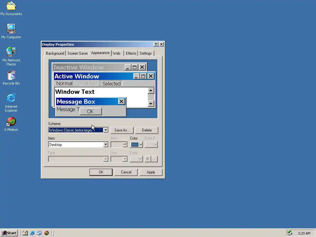Launch Outlook Express from Quick Launch
Screen dimensions: 316x237
(39, 233)
